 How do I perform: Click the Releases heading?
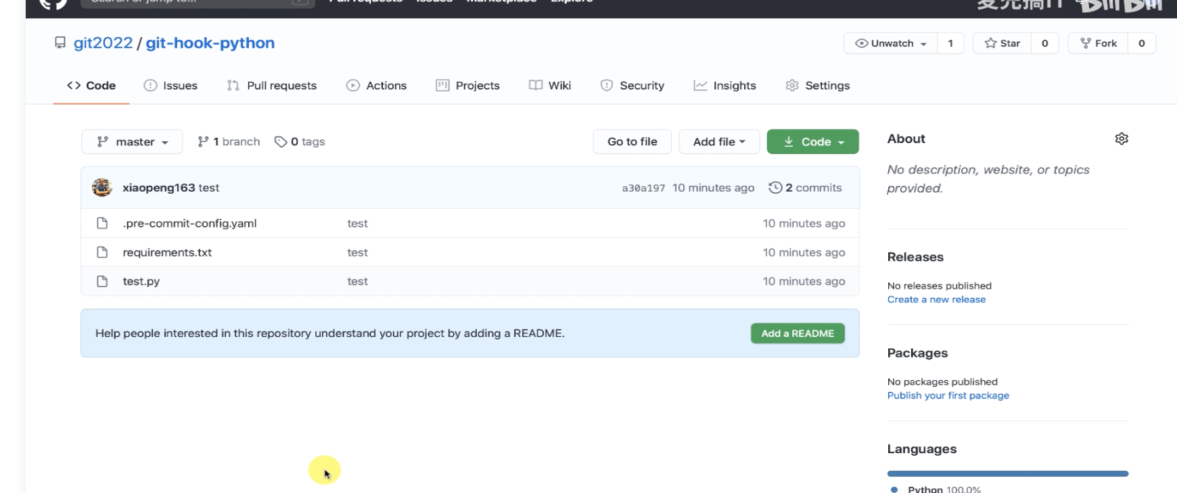point(915,257)
